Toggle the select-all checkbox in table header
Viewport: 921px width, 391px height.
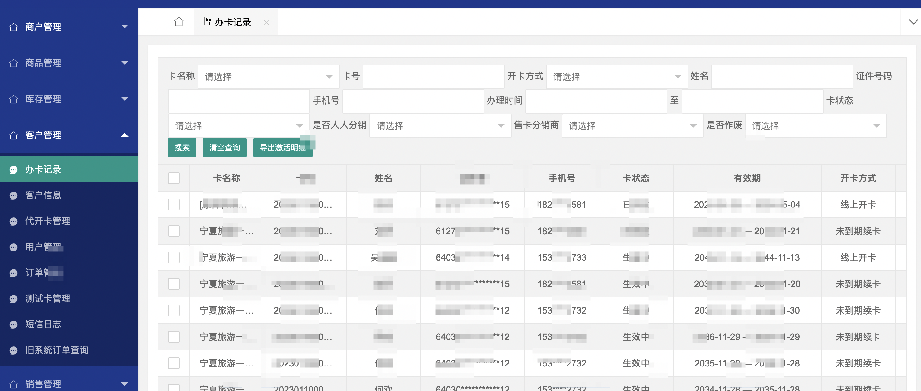174,178
